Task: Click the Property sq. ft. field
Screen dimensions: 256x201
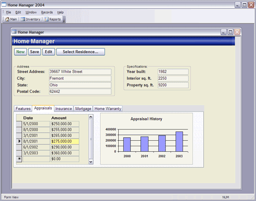Action: tap(173, 85)
